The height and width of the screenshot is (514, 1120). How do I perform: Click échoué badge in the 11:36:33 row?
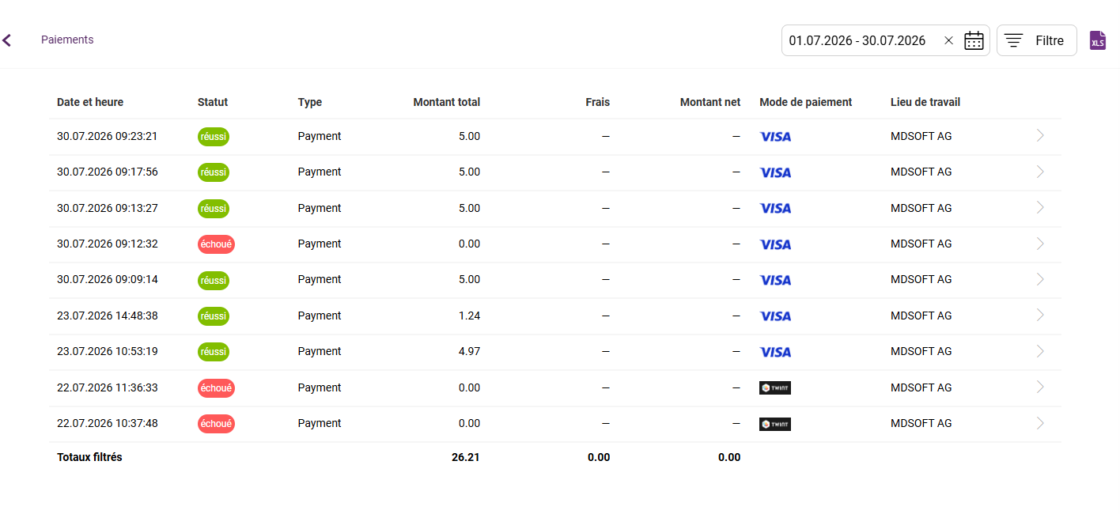click(x=216, y=388)
